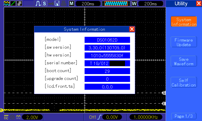Go to next page via Page 1/3
This screenshot has height=121, width=202.
[x=184, y=116]
